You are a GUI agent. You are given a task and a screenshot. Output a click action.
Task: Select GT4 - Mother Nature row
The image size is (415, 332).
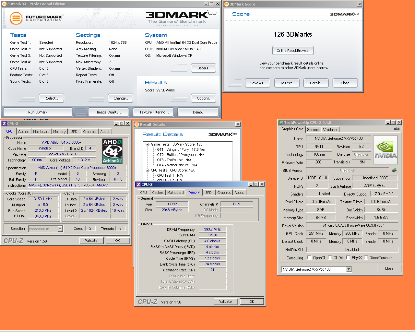pos(177,165)
